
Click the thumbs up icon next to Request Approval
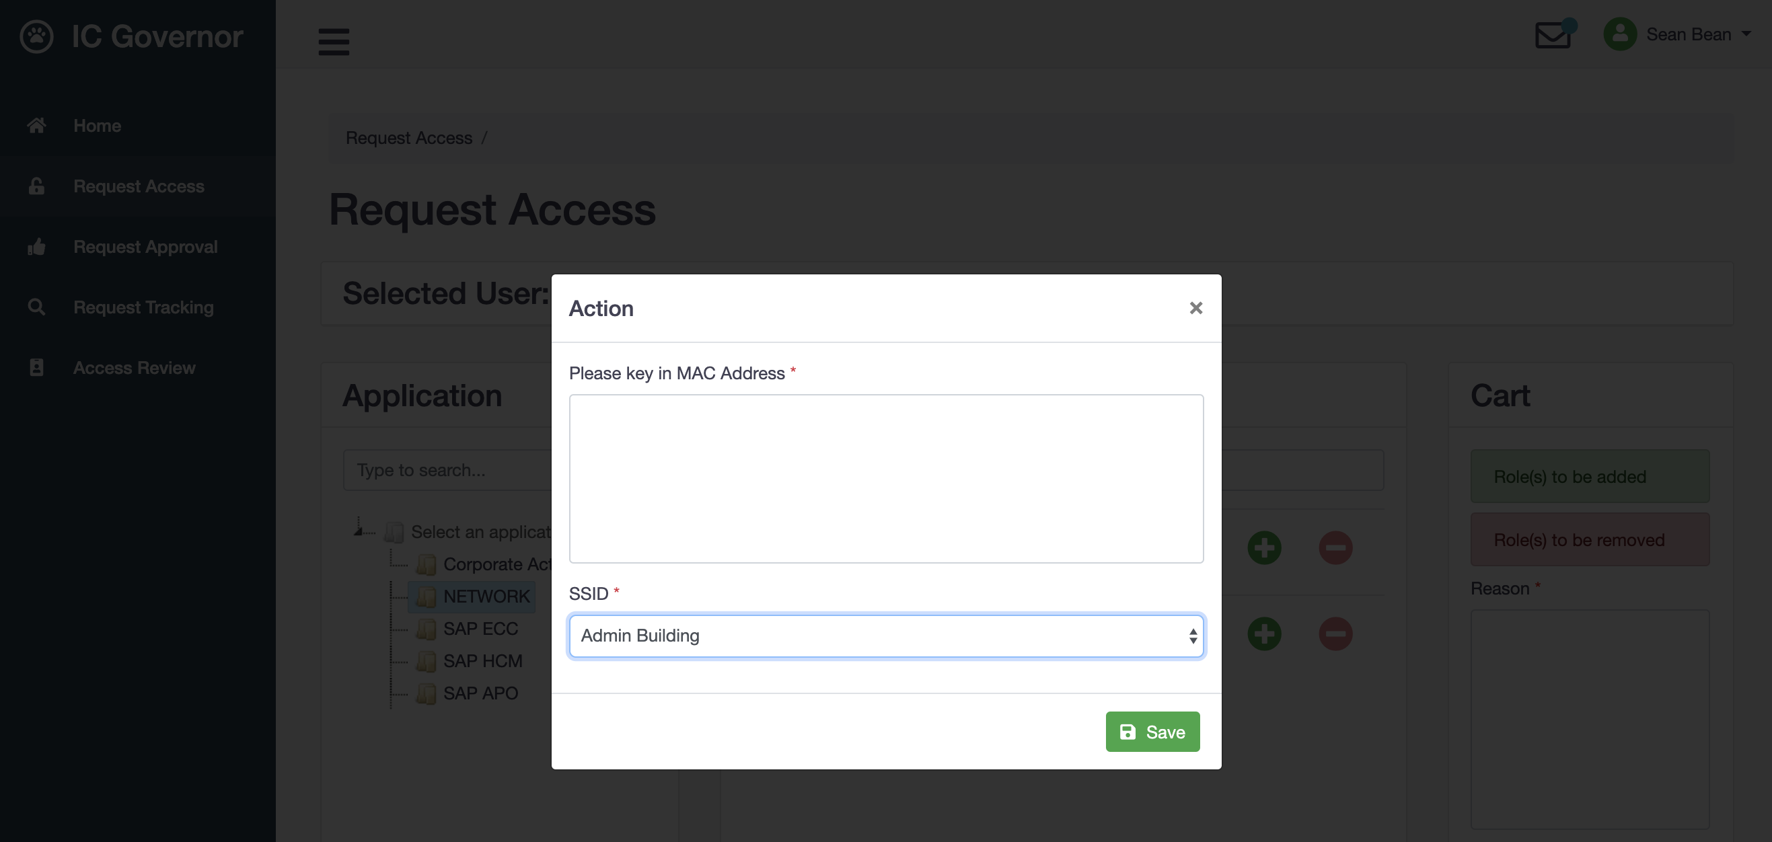36,246
